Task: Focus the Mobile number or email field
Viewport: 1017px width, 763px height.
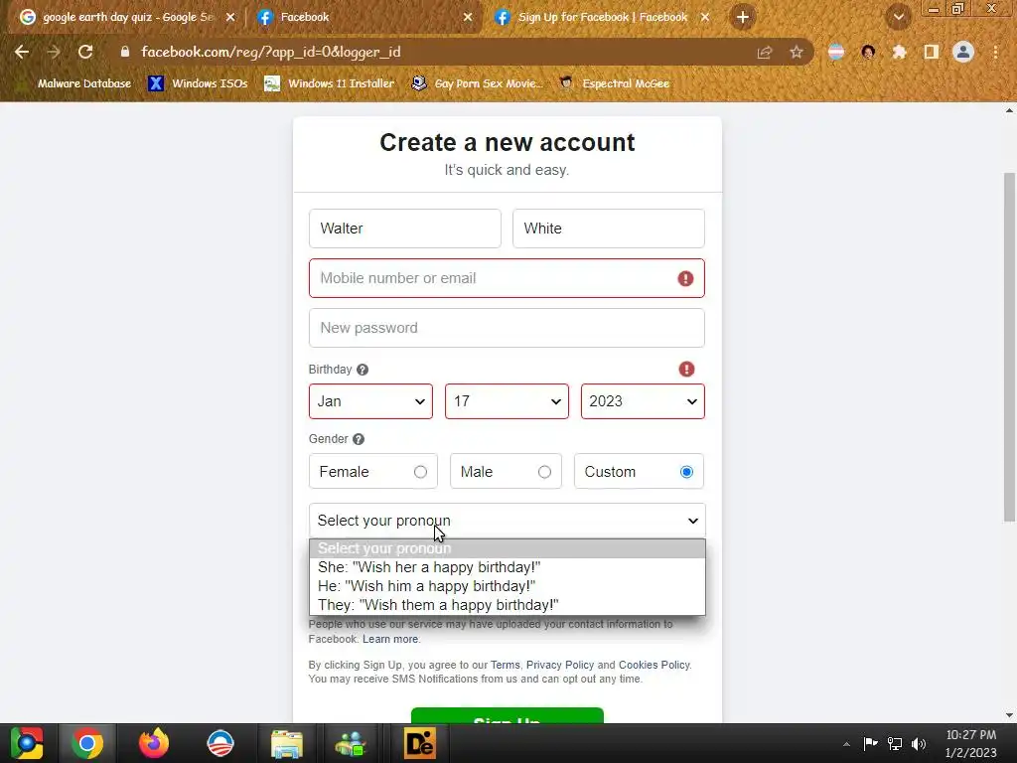Action: (x=507, y=278)
